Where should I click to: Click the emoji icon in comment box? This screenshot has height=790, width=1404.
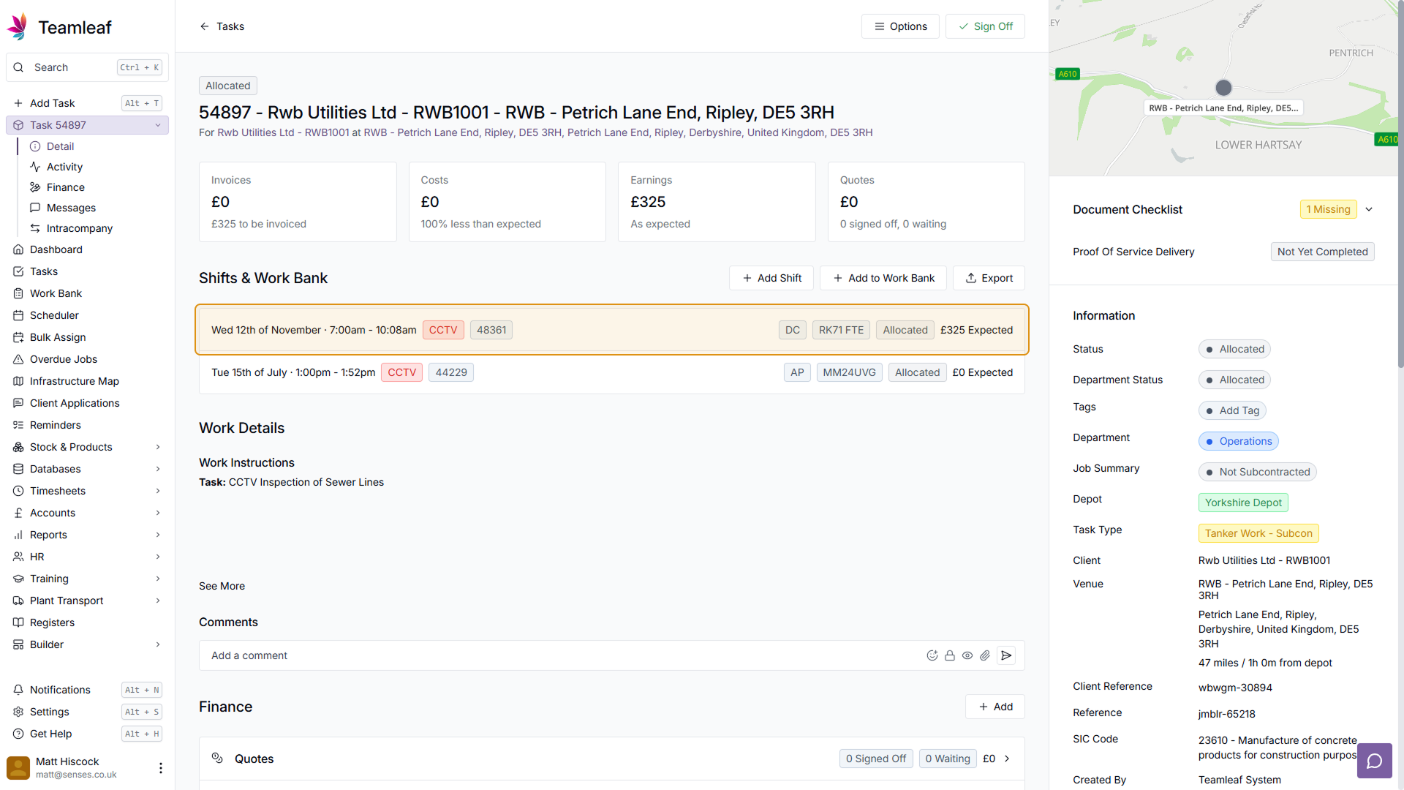pyautogui.click(x=932, y=655)
